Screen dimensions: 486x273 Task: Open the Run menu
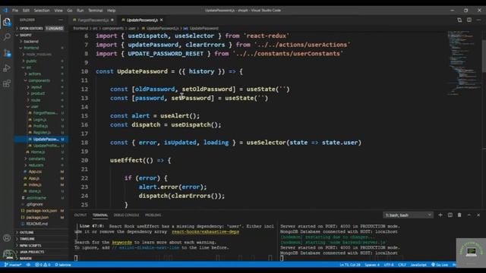80,11
